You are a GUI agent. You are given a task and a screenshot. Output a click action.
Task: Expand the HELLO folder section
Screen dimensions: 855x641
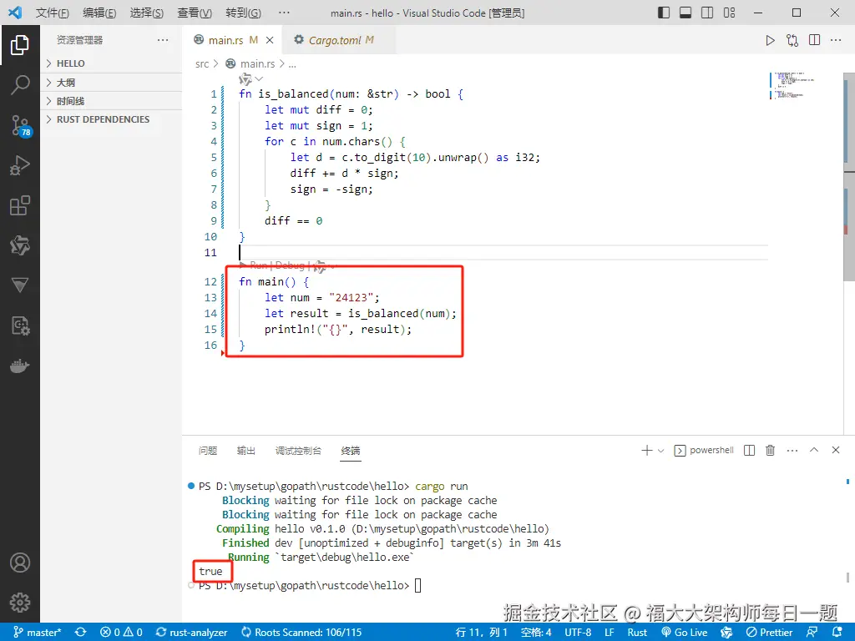point(111,63)
